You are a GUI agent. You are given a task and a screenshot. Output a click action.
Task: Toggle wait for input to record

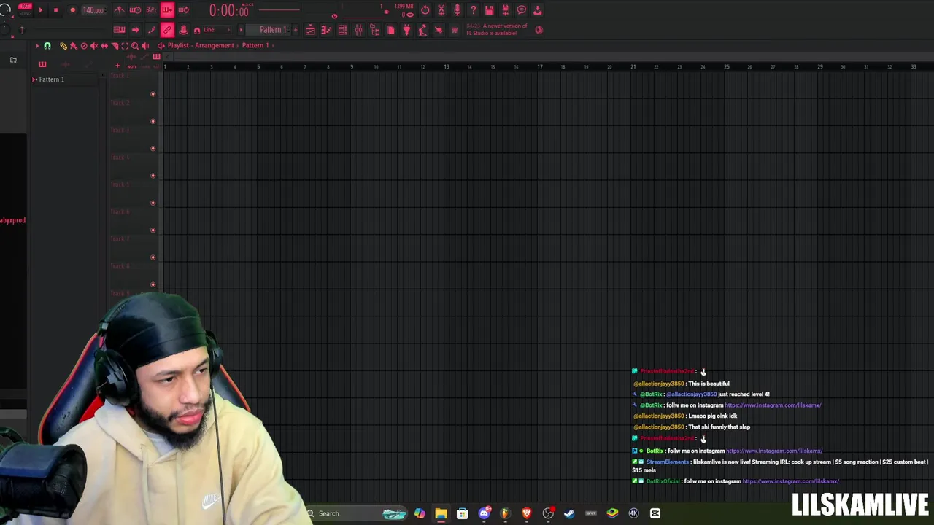click(x=135, y=10)
